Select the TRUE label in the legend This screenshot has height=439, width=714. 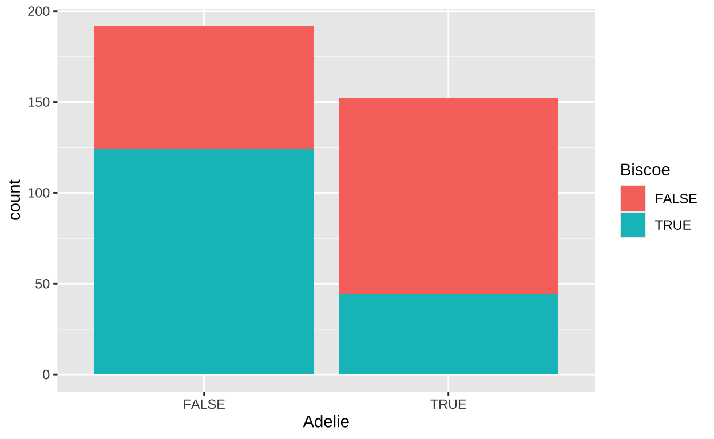tap(673, 225)
